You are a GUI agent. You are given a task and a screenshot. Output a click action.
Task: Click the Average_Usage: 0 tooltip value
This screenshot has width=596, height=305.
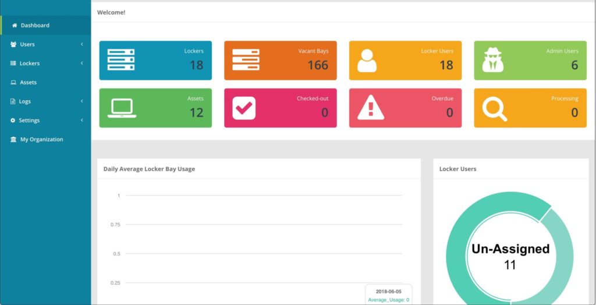tap(388, 300)
